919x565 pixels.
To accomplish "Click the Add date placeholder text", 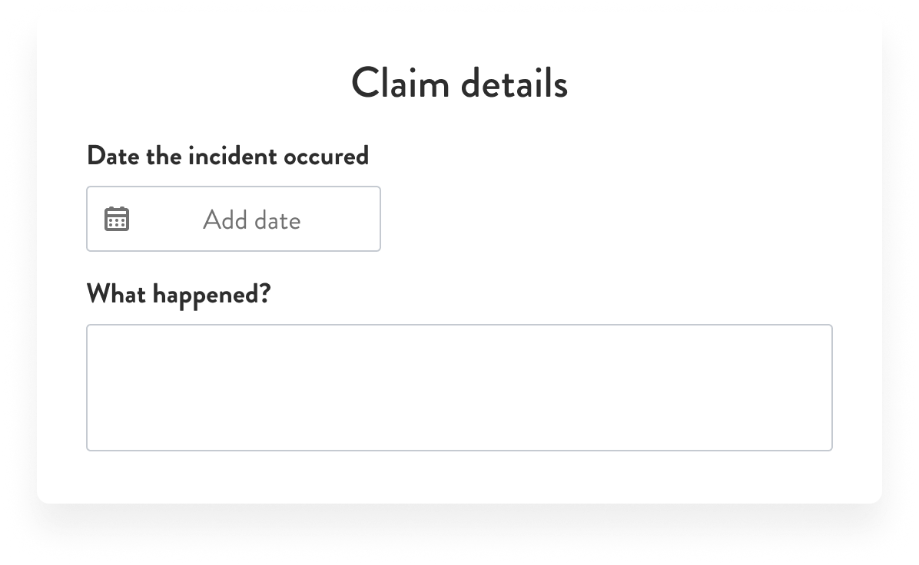I will [x=252, y=220].
